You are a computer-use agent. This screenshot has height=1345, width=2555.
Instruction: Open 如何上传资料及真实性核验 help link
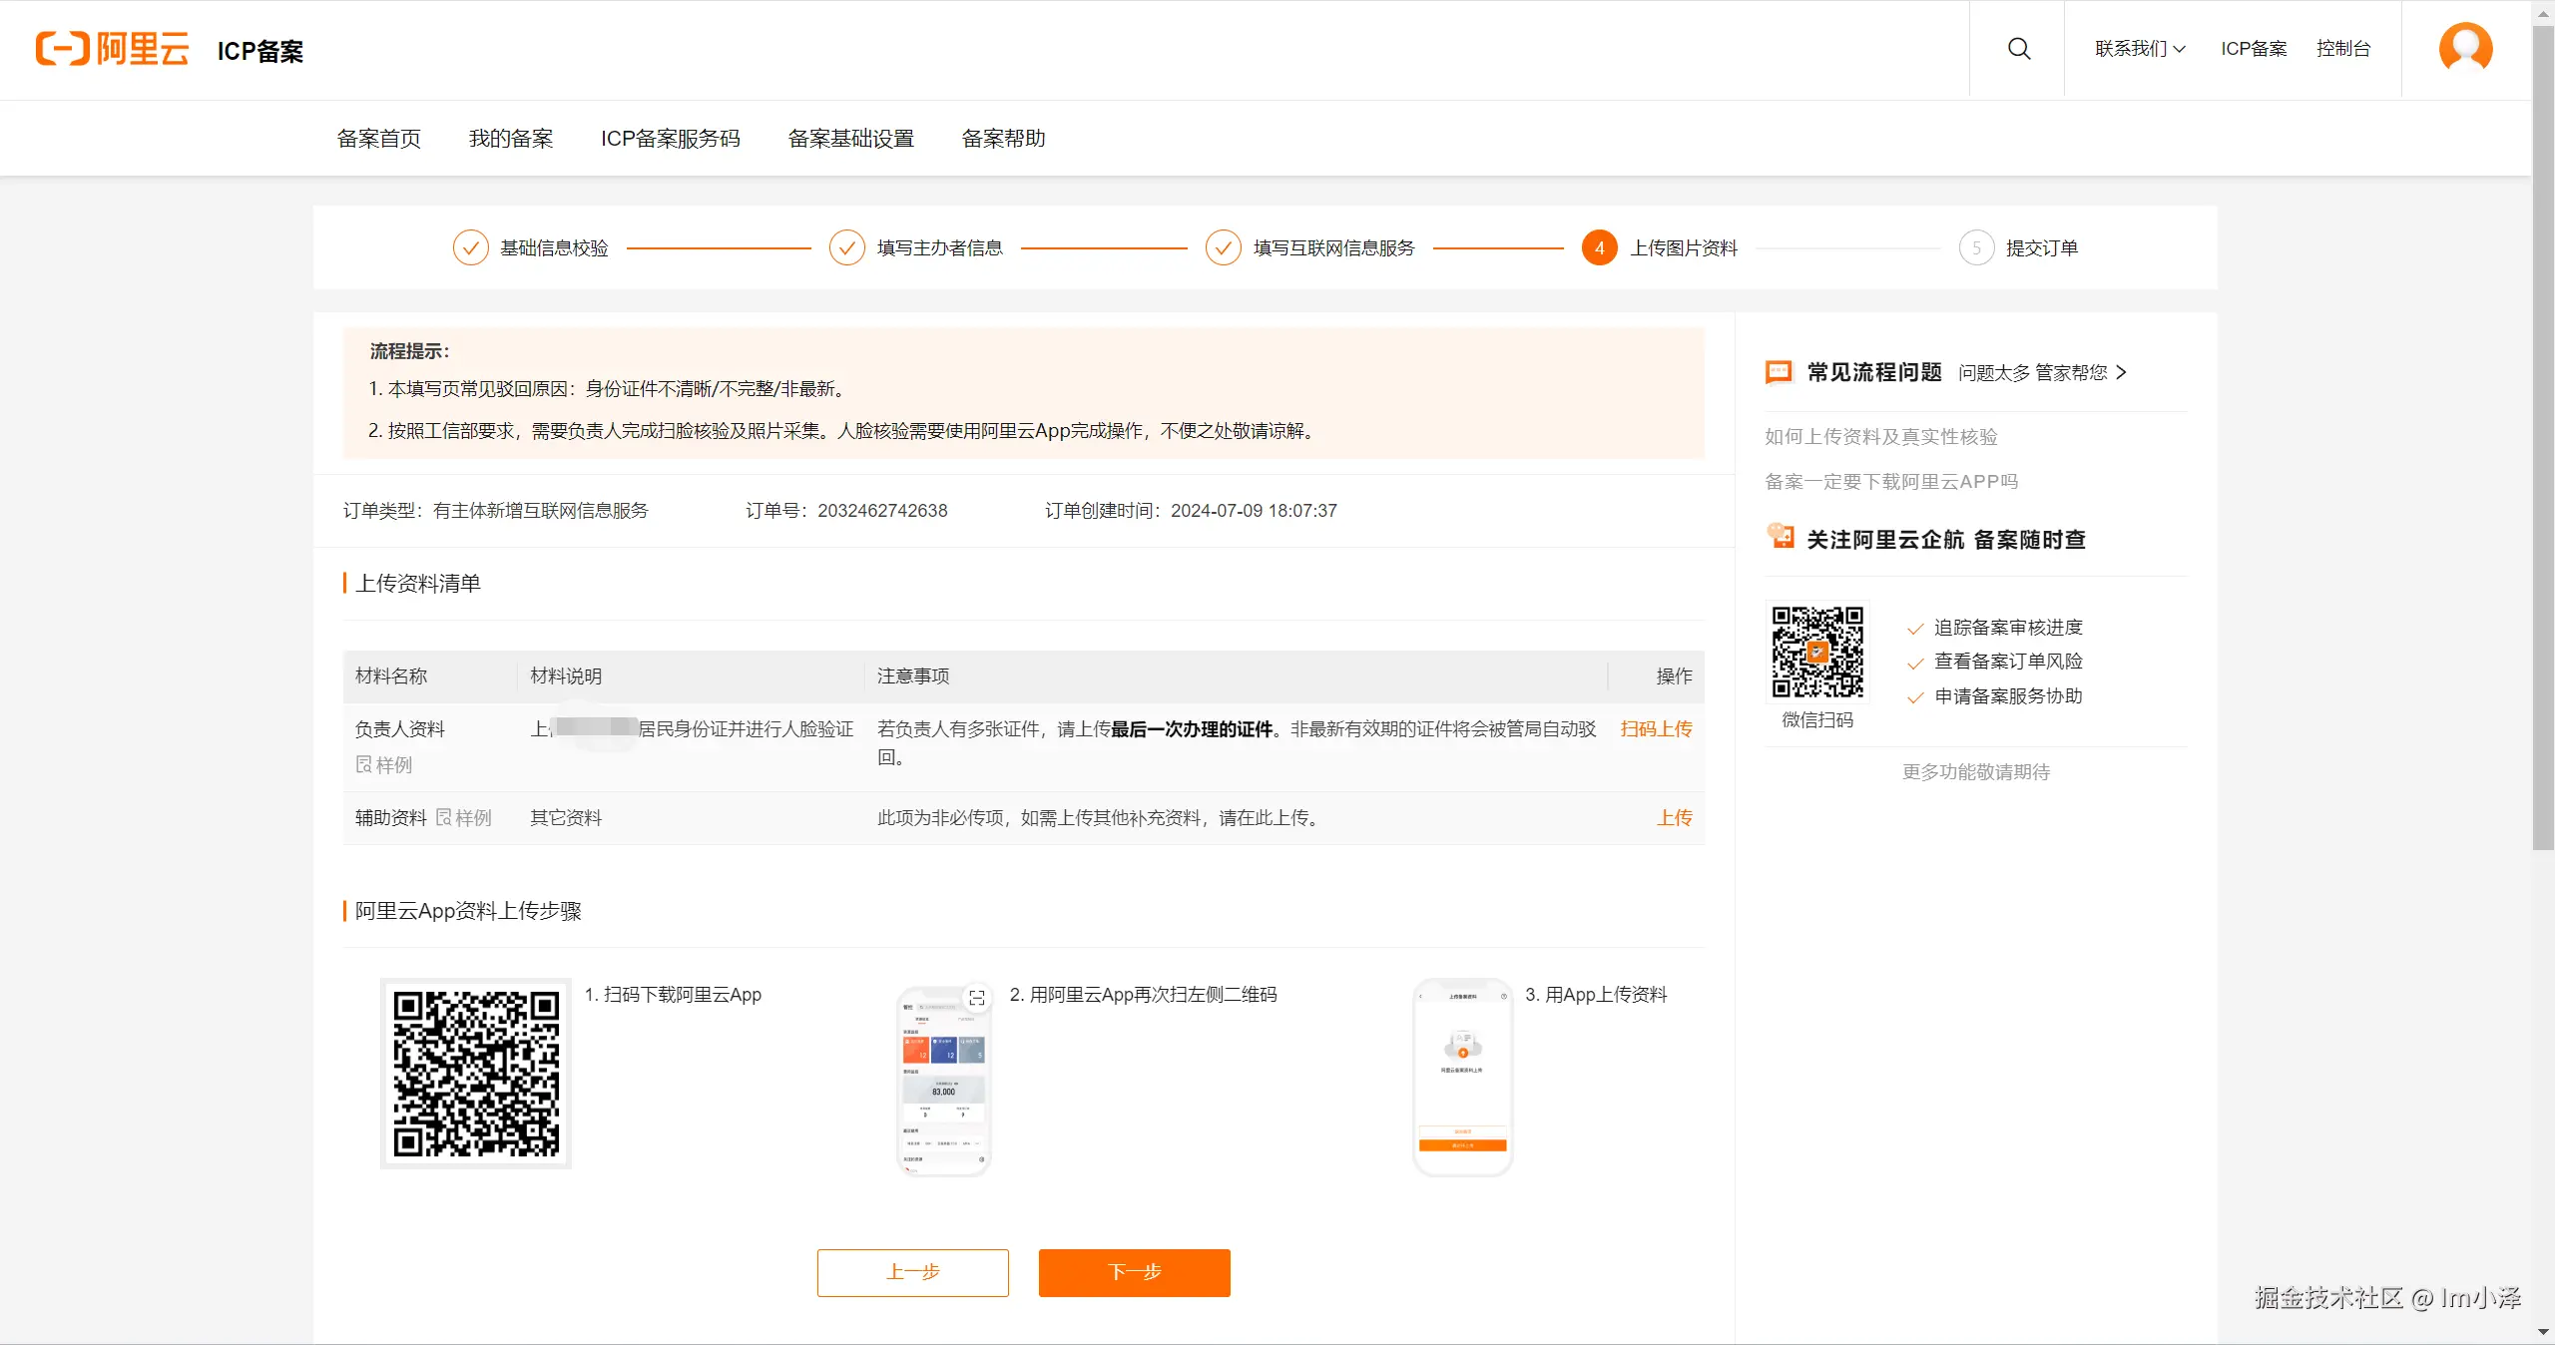(x=1880, y=436)
